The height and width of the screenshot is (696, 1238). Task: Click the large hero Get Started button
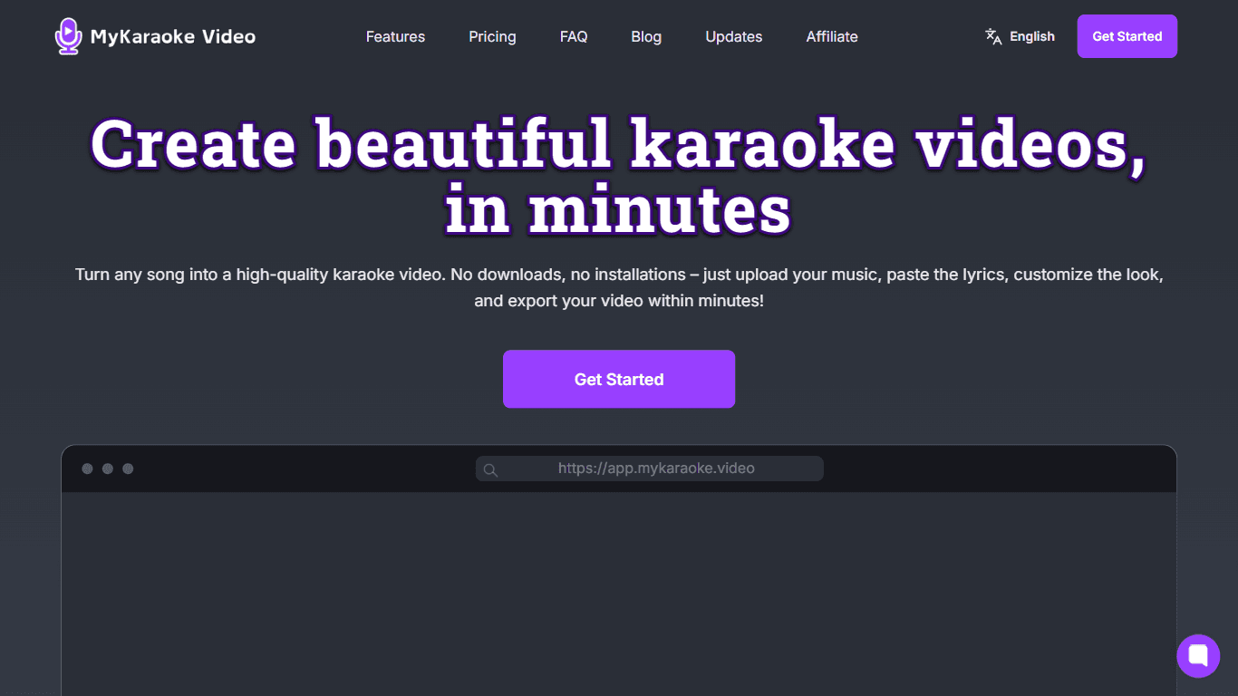[619, 379]
